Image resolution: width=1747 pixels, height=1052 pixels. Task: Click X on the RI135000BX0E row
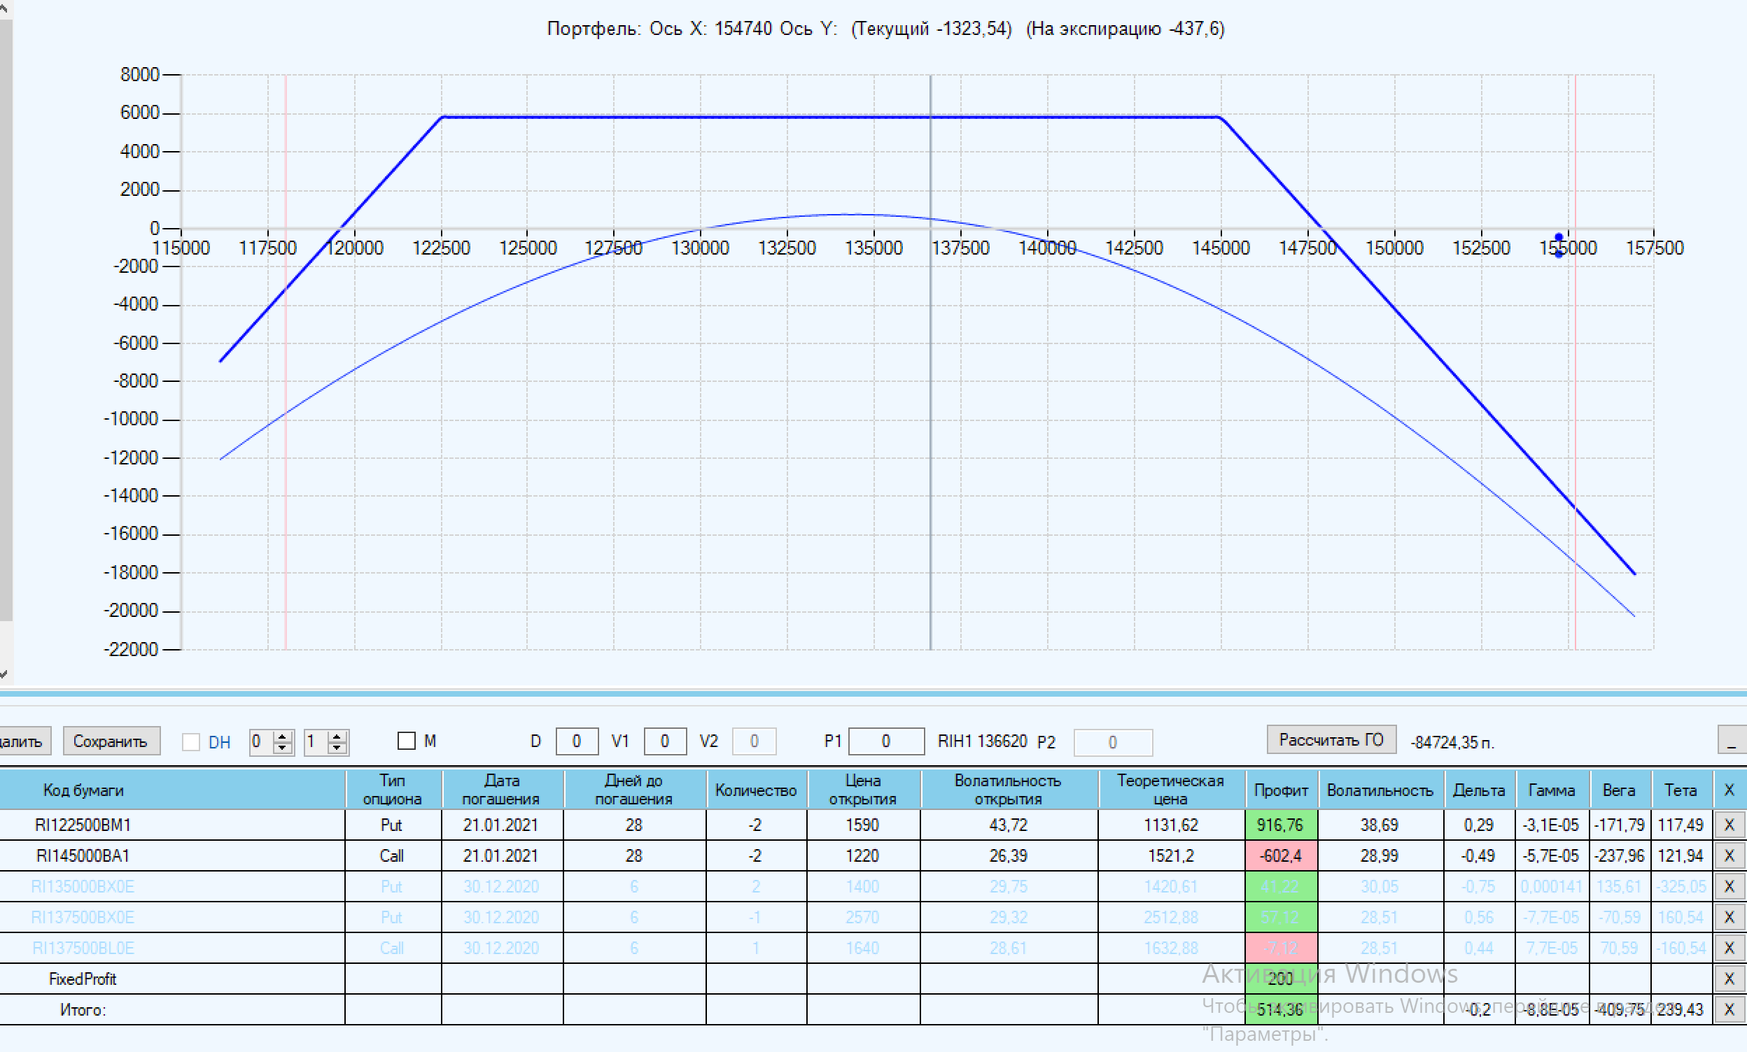(x=1729, y=886)
